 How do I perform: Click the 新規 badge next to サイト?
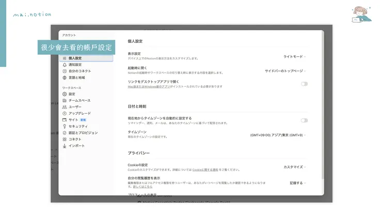pos(83,120)
